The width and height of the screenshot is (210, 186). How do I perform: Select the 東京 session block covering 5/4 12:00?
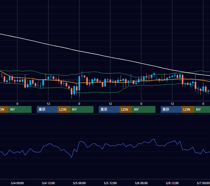click(x=47, y=109)
